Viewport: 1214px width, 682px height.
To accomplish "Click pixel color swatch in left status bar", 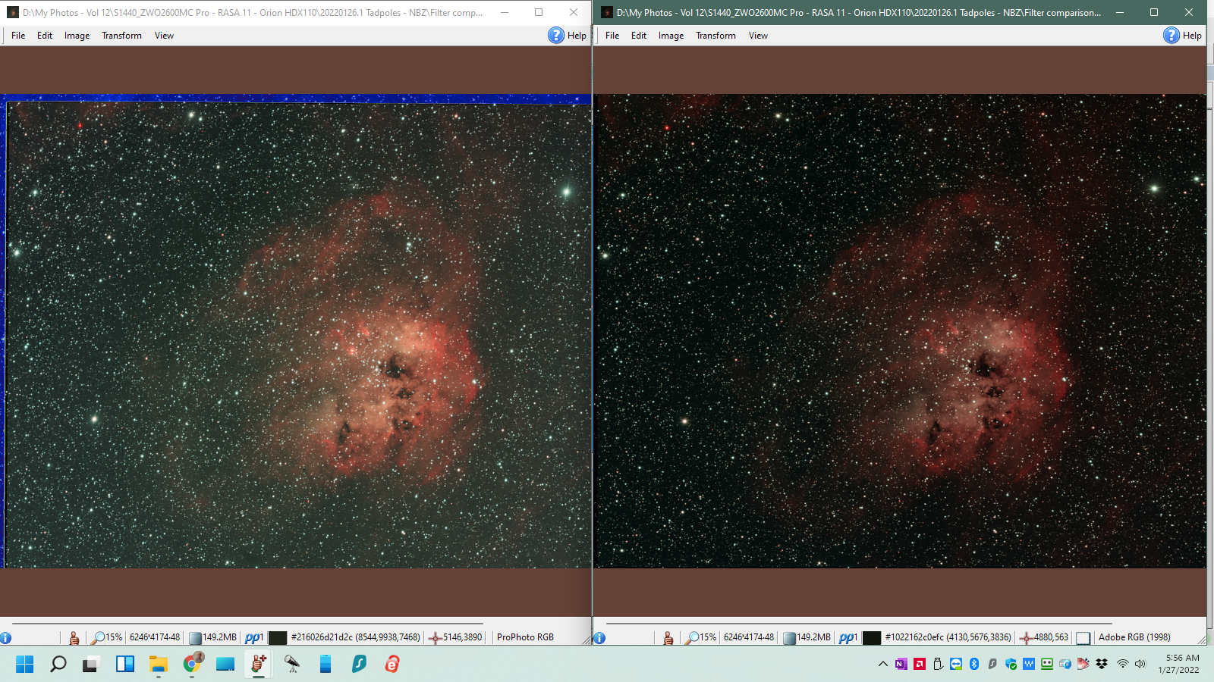I will click(x=278, y=638).
